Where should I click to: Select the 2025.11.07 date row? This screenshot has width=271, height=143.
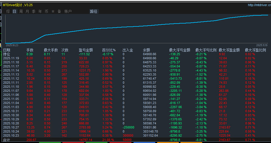(x=11, y=91)
